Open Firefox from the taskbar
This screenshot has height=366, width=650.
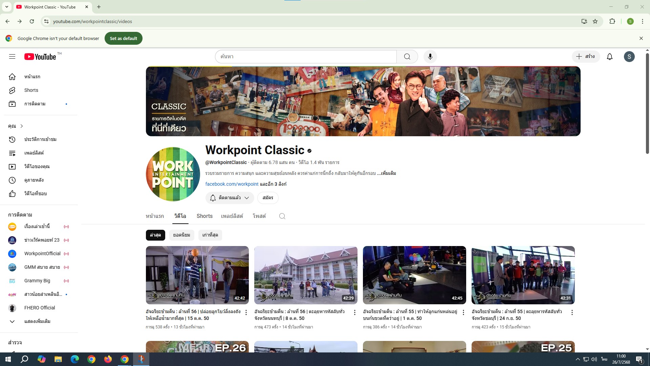click(108, 359)
